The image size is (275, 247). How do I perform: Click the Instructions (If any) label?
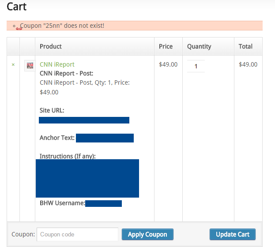(68, 156)
